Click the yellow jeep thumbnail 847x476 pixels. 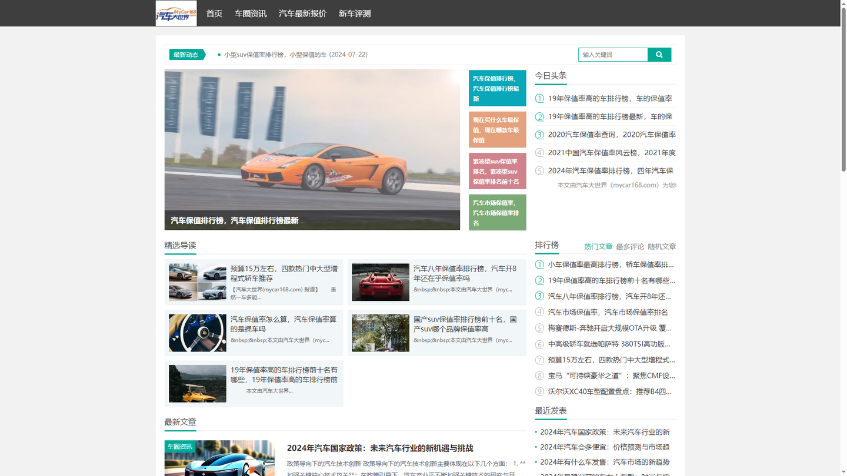point(197,383)
